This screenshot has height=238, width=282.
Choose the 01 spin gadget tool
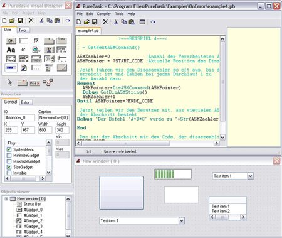49,59
